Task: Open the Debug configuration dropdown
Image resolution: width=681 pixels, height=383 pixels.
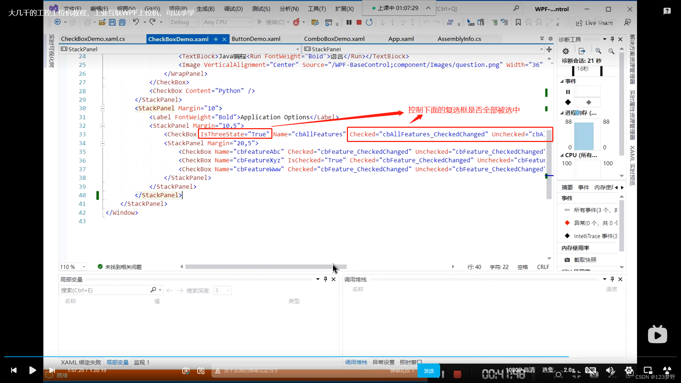Action: pos(184,22)
